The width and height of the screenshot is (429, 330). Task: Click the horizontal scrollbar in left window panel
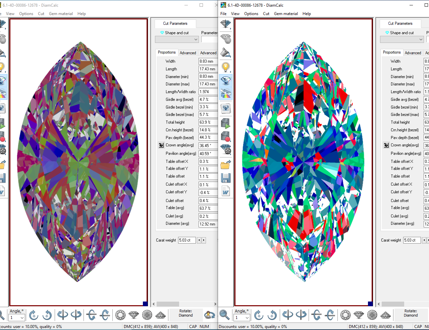184,304
